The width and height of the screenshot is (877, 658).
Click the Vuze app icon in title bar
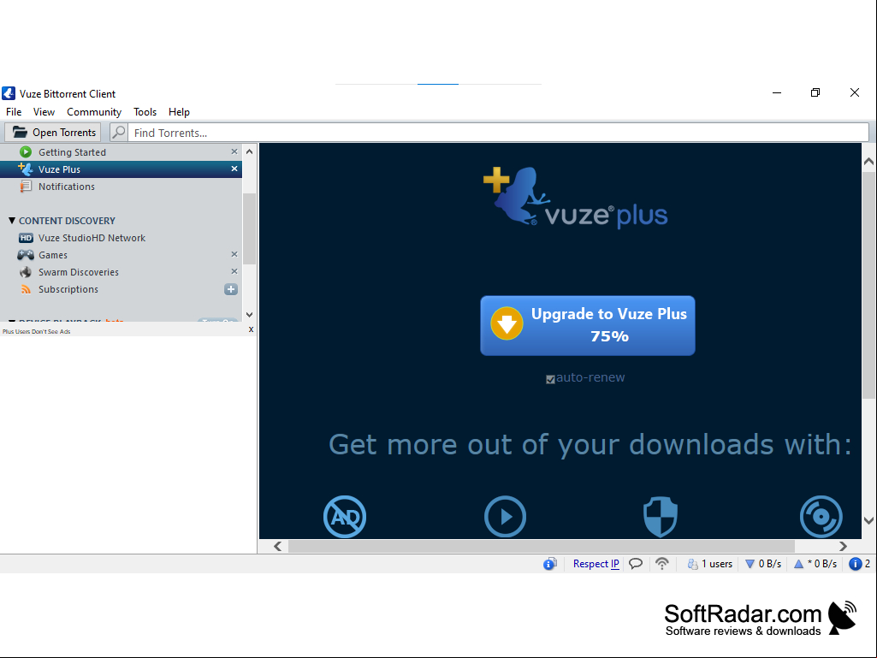point(9,93)
